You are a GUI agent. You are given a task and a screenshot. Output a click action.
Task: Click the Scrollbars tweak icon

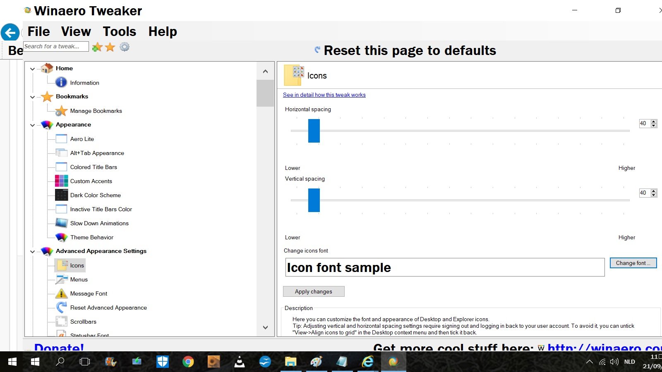pyautogui.click(x=61, y=322)
